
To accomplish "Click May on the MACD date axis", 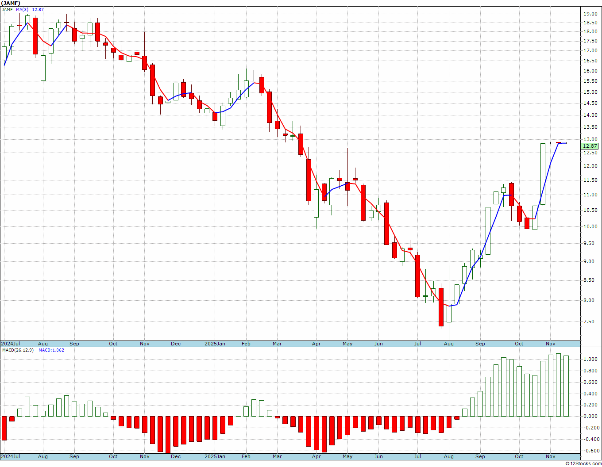I will [x=347, y=456].
